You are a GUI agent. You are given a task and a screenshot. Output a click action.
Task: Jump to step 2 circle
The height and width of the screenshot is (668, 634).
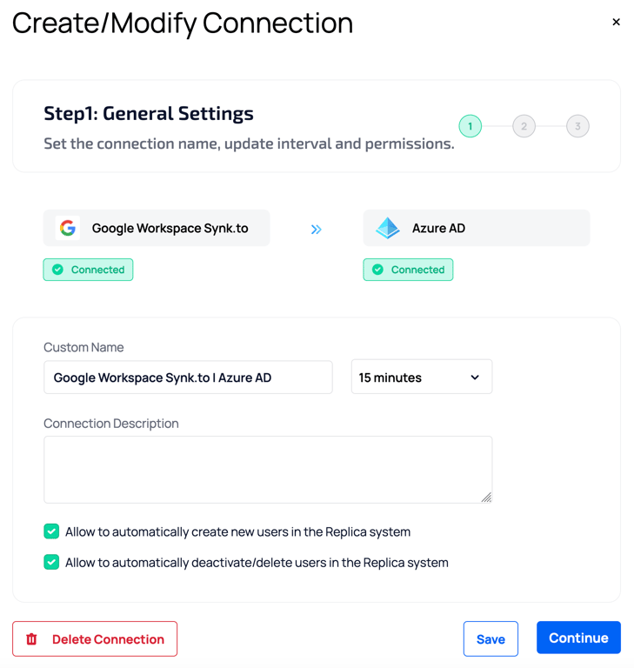click(x=524, y=126)
